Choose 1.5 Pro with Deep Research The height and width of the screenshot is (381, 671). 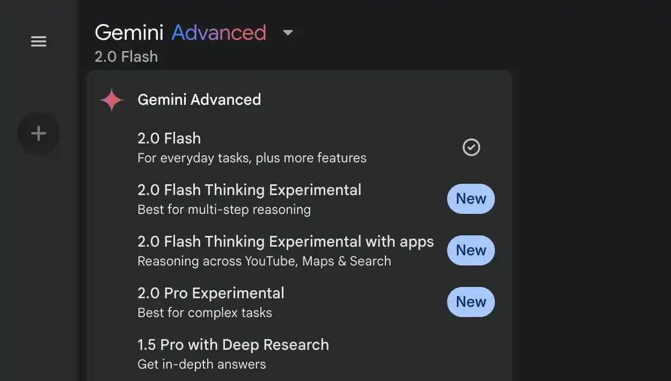[233, 344]
